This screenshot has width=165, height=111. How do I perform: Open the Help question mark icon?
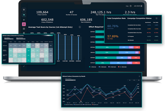pos(131,6)
